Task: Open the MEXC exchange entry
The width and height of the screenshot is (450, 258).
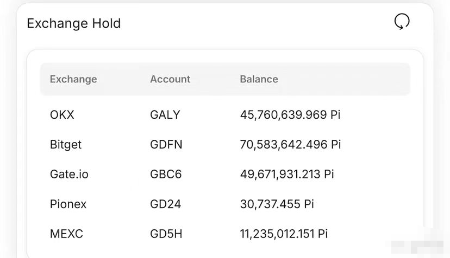Action: [66, 234]
